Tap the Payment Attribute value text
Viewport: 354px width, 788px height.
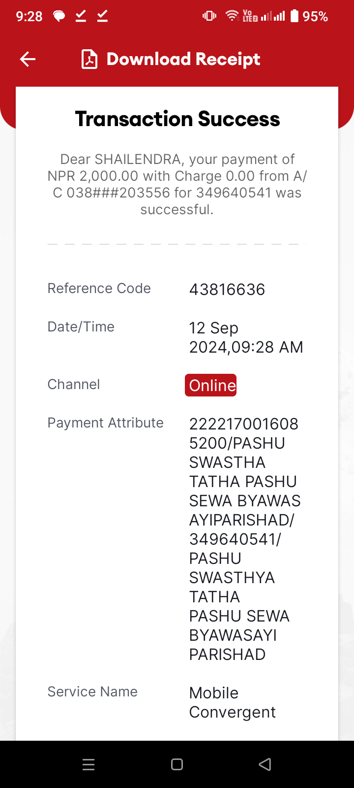tap(245, 539)
